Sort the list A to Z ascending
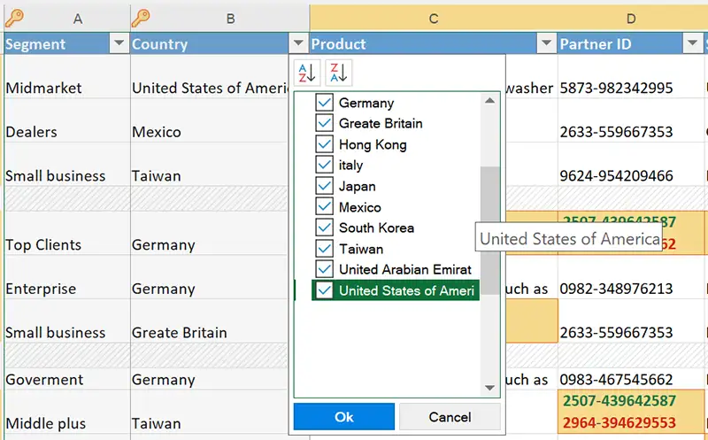This screenshot has height=440, width=708. (x=306, y=73)
